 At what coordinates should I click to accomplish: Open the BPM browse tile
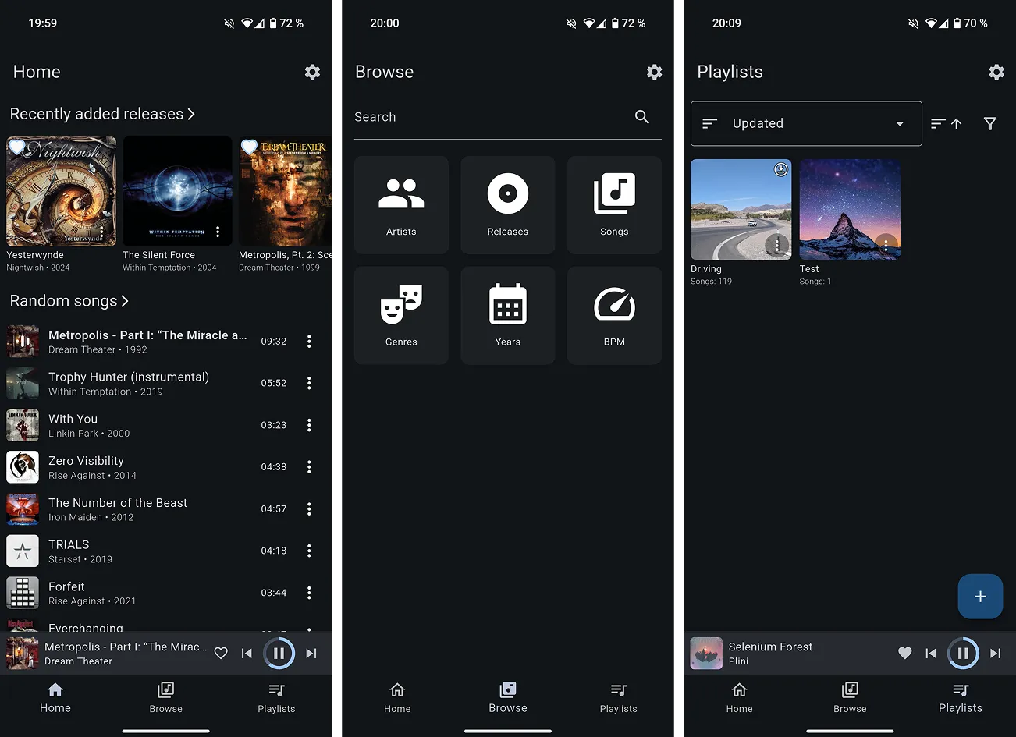tap(614, 315)
